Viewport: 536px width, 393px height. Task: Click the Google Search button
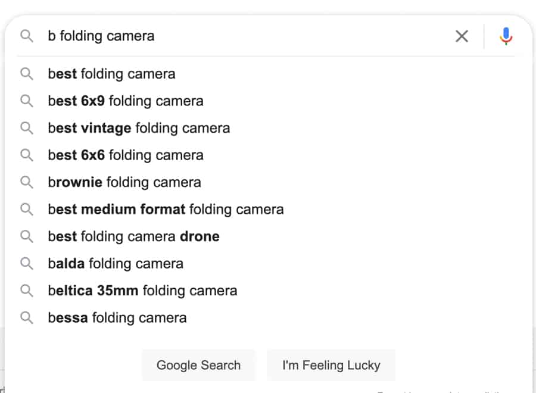[x=198, y=365]
